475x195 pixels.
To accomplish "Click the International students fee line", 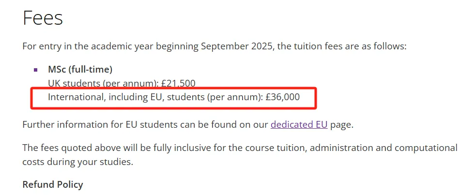I will click(x=173, y=97).
